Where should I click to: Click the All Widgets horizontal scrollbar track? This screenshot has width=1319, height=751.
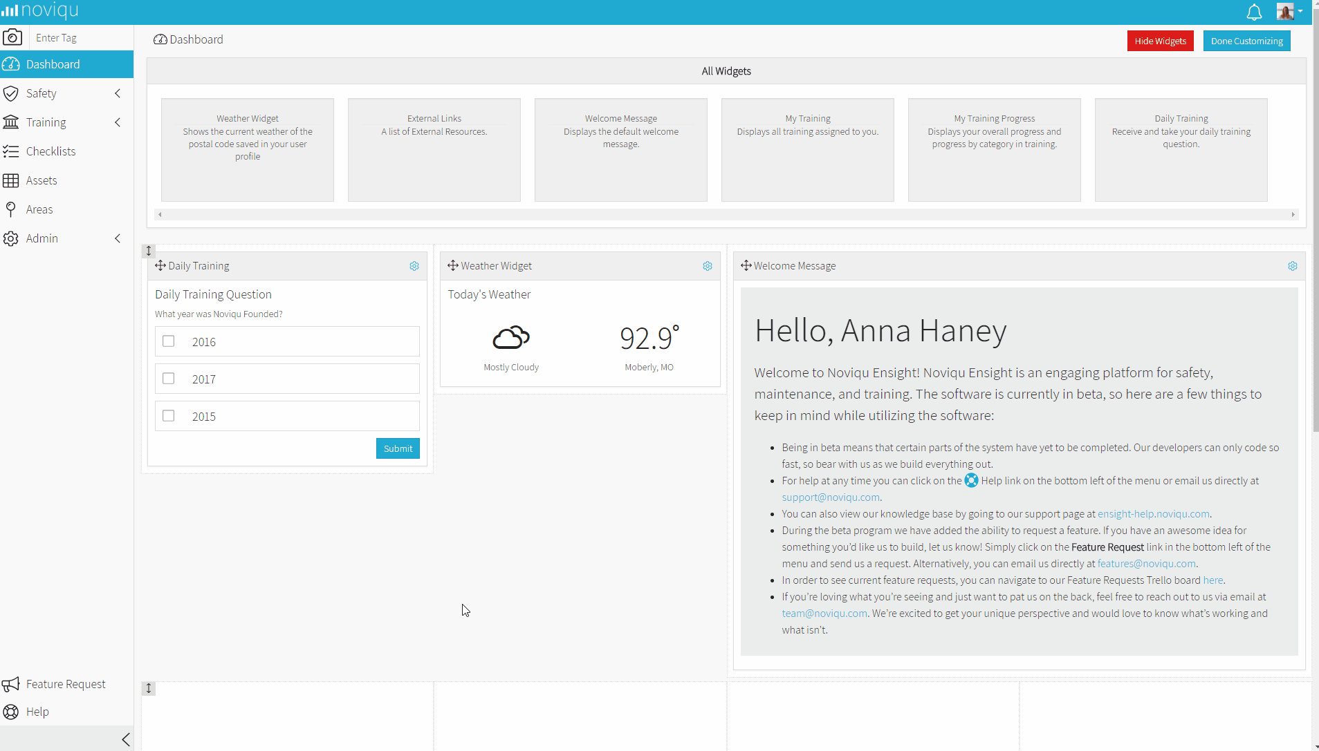click(726, 214)
